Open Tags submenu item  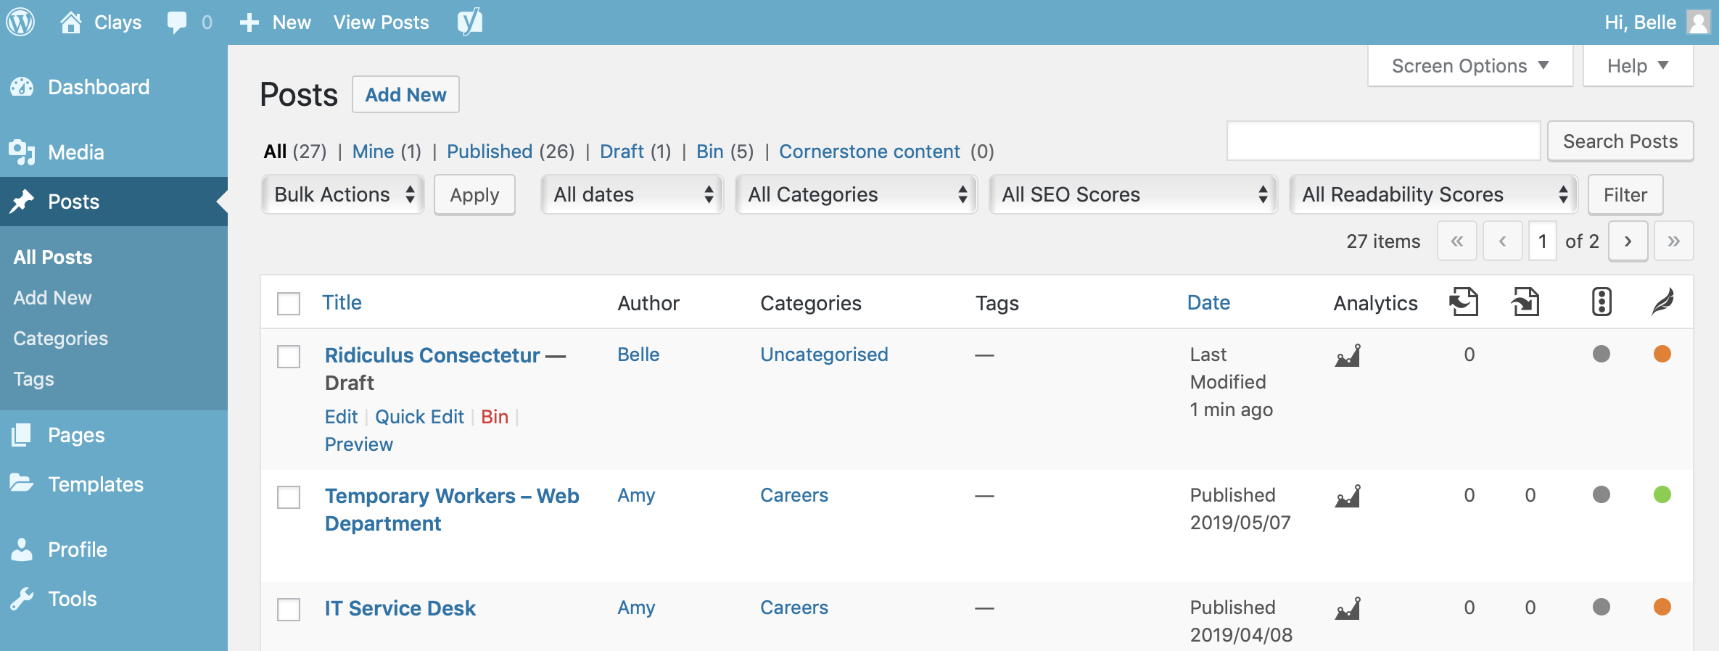pos(33,379)
